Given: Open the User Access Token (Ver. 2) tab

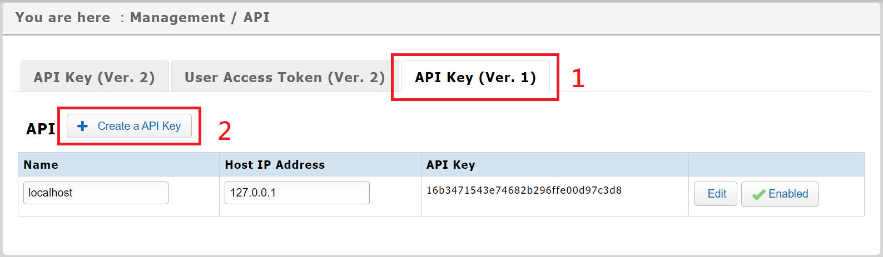Looking at the screenshot, I should [285, 77].
